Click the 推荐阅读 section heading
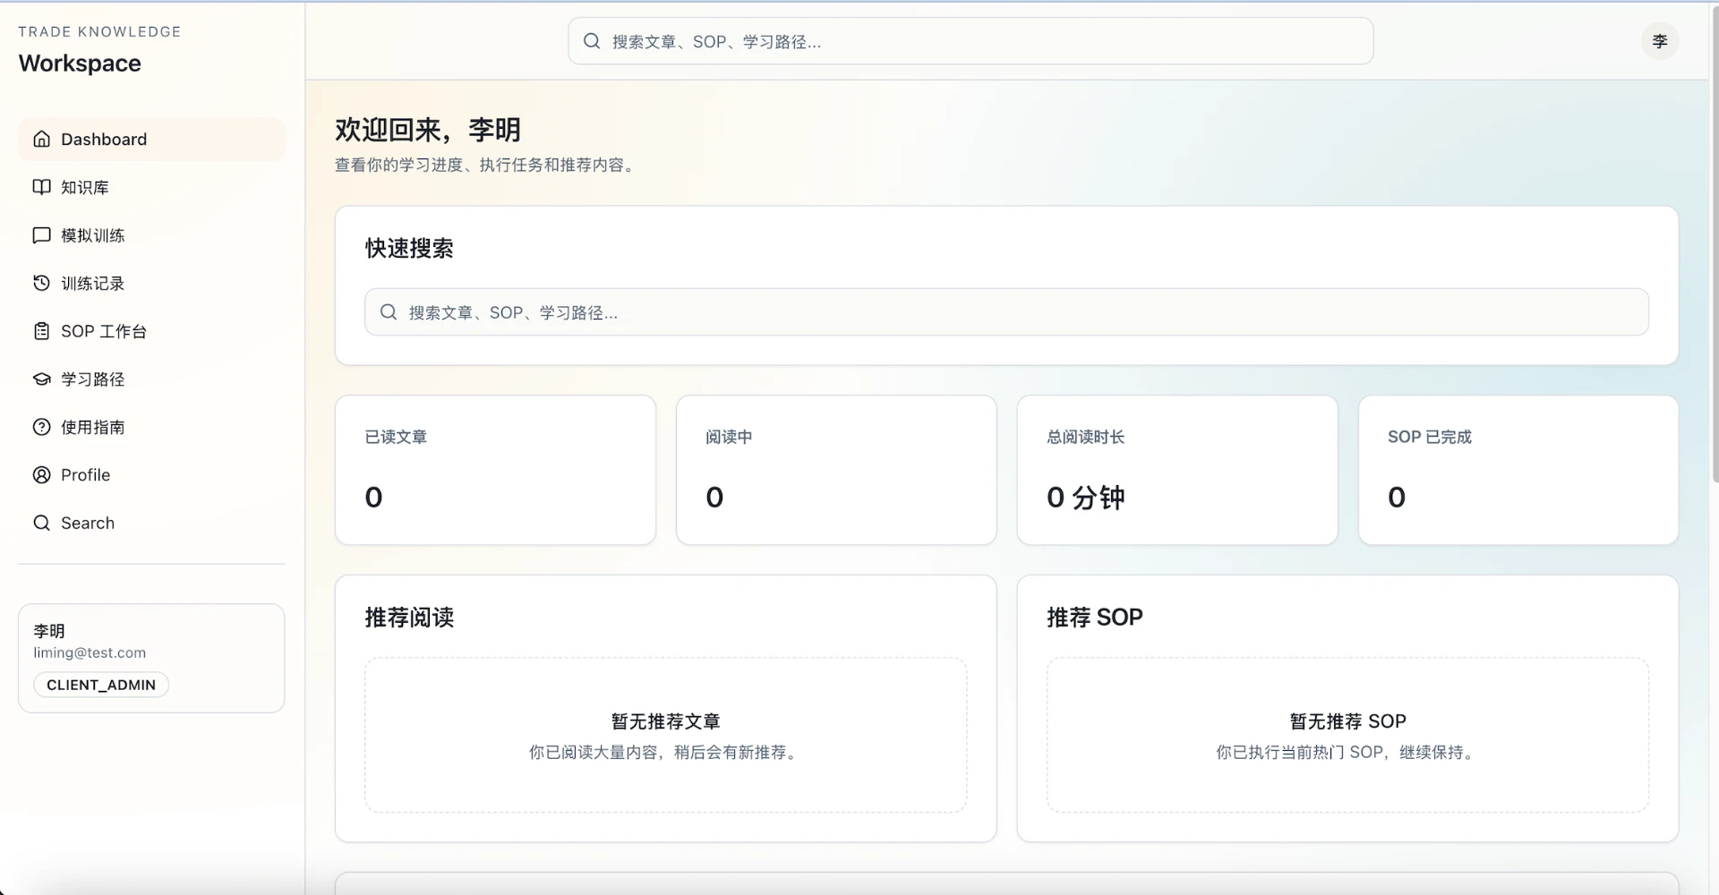Image resolution: width=1719 pixels, height=895 pixels. [x=409, y=618]
